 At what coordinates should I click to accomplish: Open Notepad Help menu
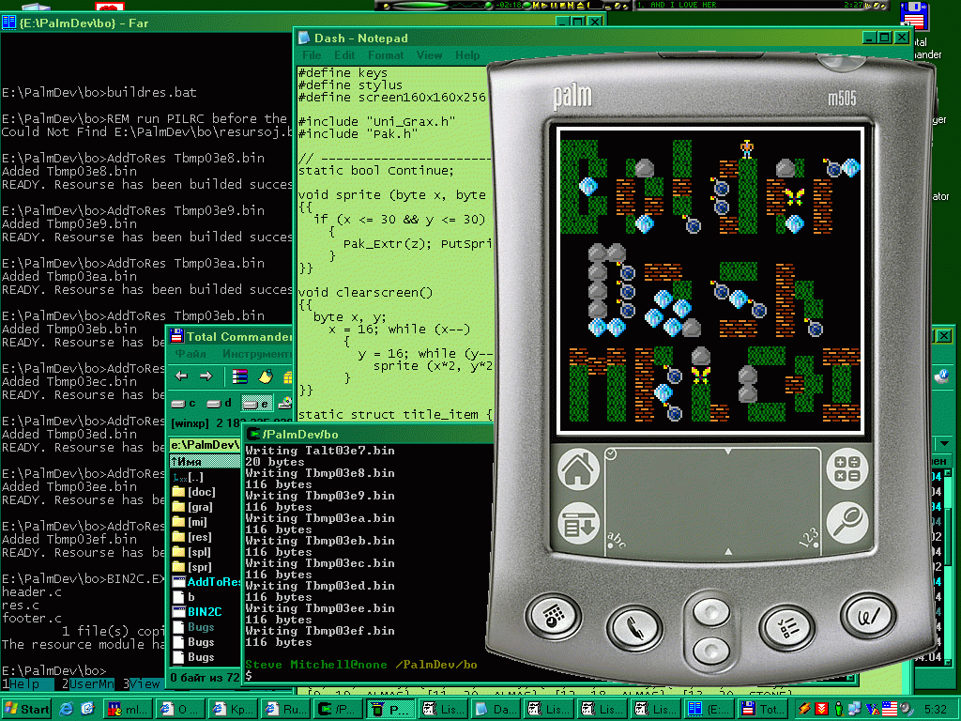(467, 55)
